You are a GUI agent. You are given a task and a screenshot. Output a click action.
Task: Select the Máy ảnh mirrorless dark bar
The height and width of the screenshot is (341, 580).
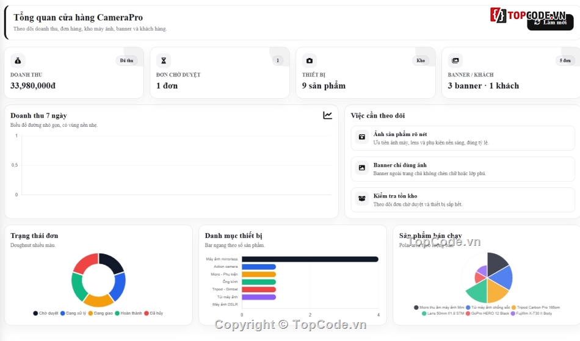click(x=310, y=259)
